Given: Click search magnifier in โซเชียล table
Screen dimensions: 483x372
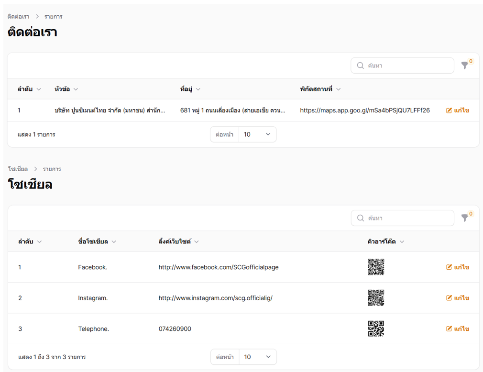Looking at the screenshot, I should click(x=361, y=218).
